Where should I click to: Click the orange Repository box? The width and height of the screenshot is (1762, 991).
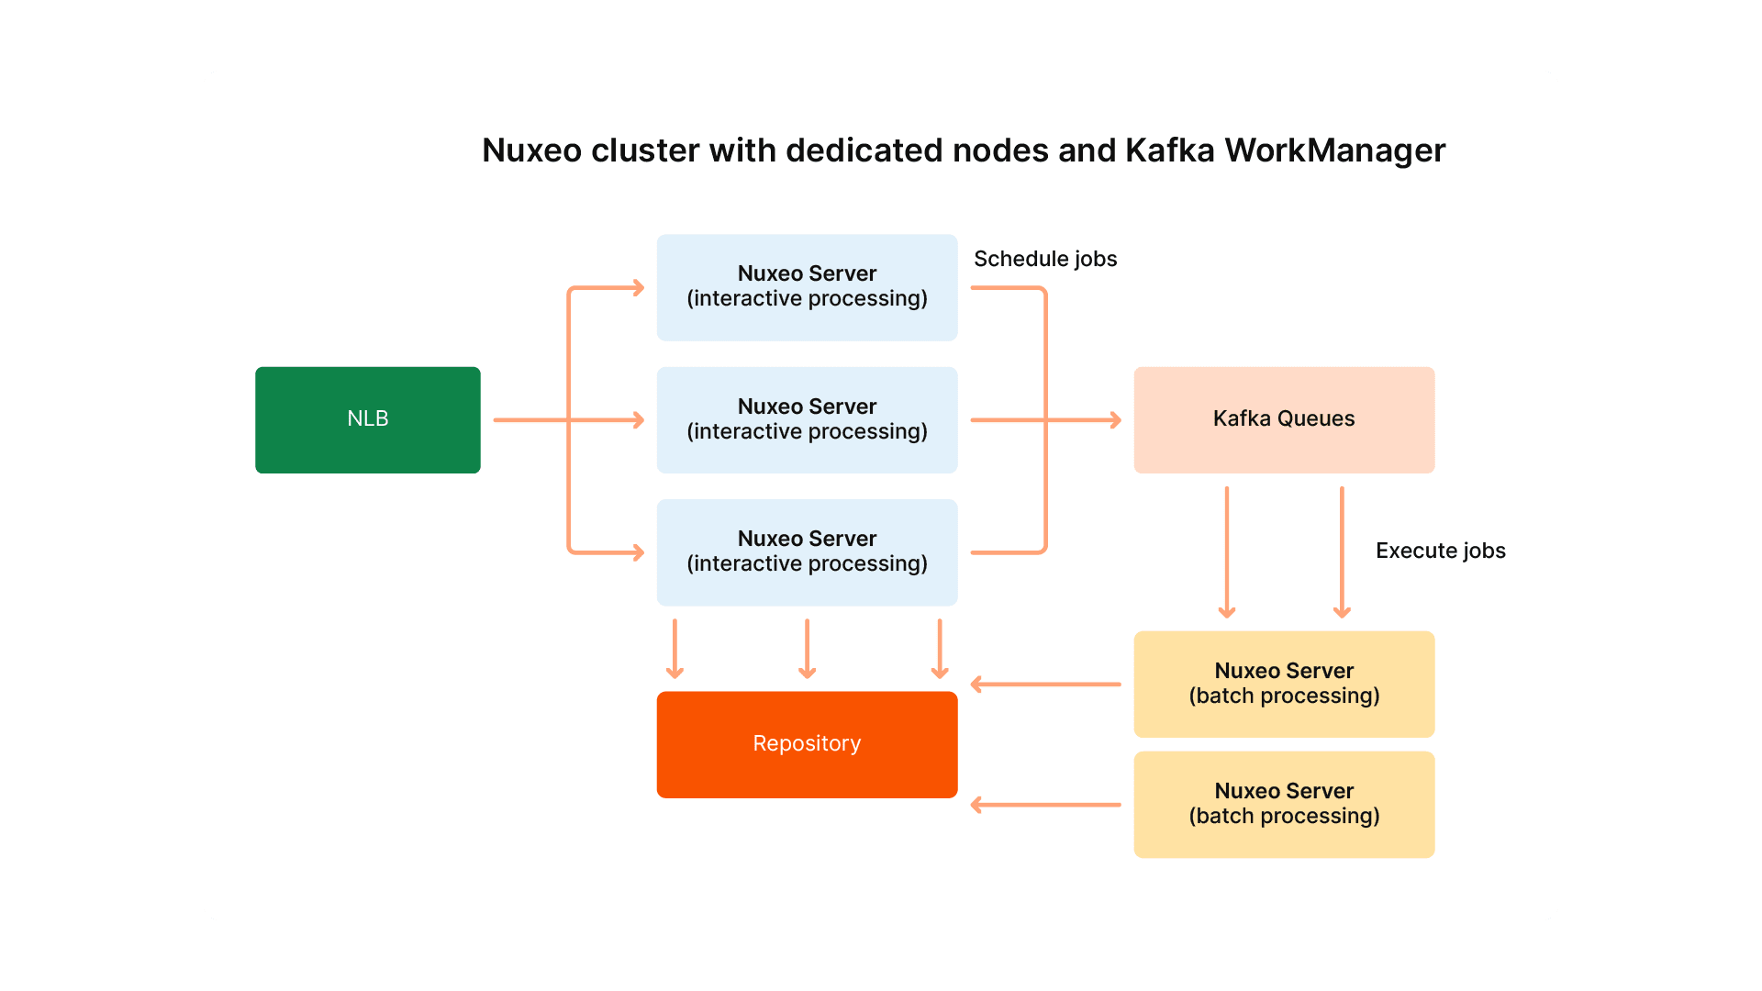807,744
